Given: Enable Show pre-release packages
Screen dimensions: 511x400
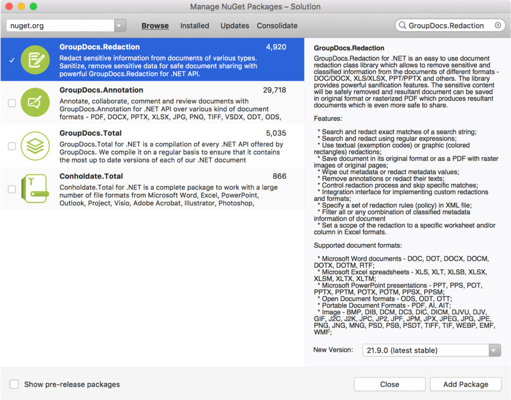Looking at the screenshot, I should click(14, 384).
